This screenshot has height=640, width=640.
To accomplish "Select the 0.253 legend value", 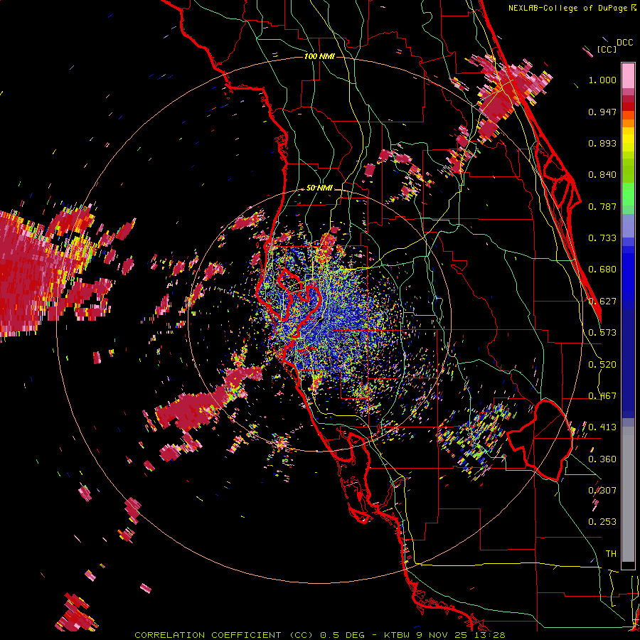I will [602, 522].
